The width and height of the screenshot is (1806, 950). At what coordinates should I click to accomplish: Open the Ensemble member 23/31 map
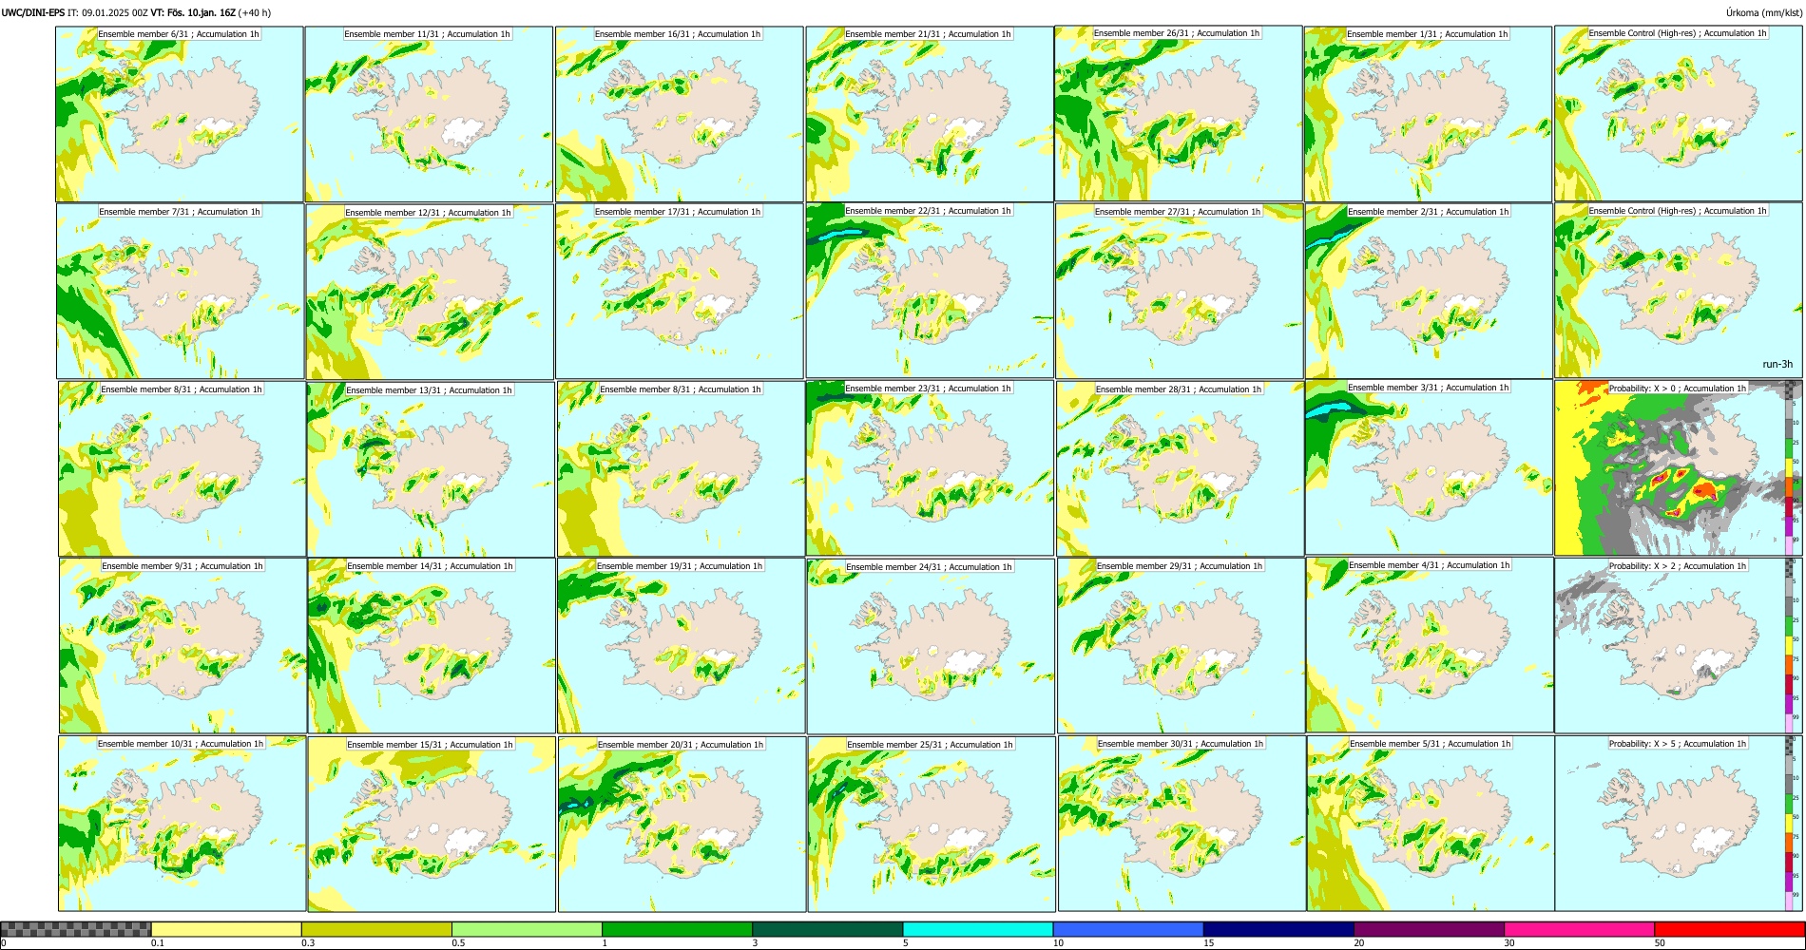pos(930,468)
